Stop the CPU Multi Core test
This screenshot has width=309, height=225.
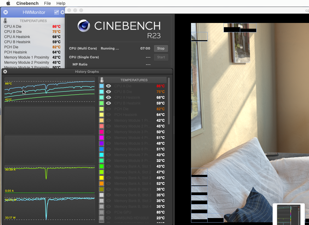[x=161, y=48]
